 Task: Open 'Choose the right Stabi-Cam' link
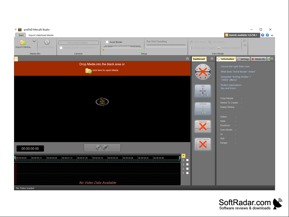(x=235, y=66)
